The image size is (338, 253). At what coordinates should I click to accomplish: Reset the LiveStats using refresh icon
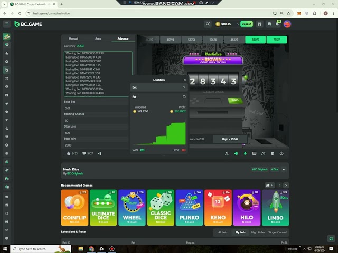(184, 97)
